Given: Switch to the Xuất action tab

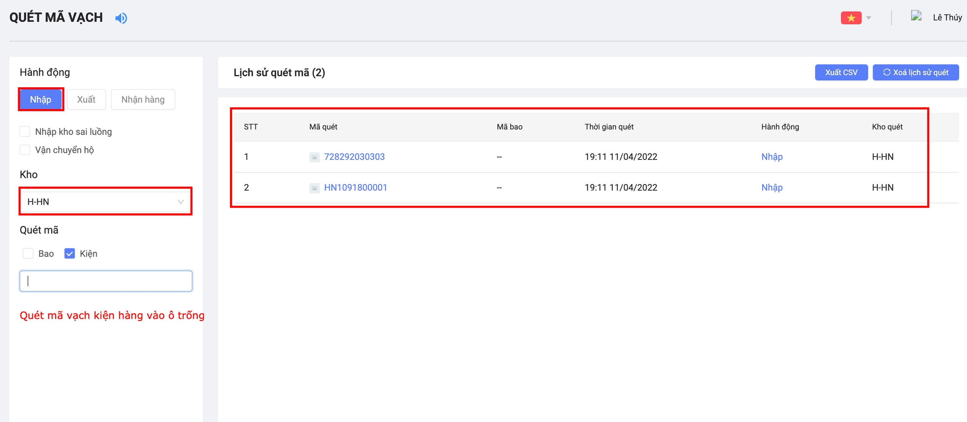Looking at the screenshot, I should click(86, 99).
